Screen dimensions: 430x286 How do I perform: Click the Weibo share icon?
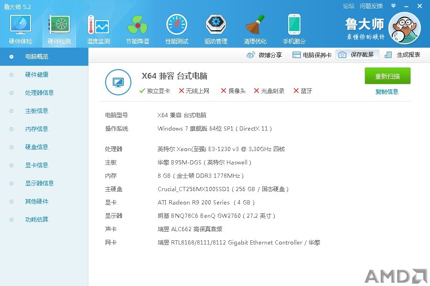pyautogui.click(x=251, y=55)
